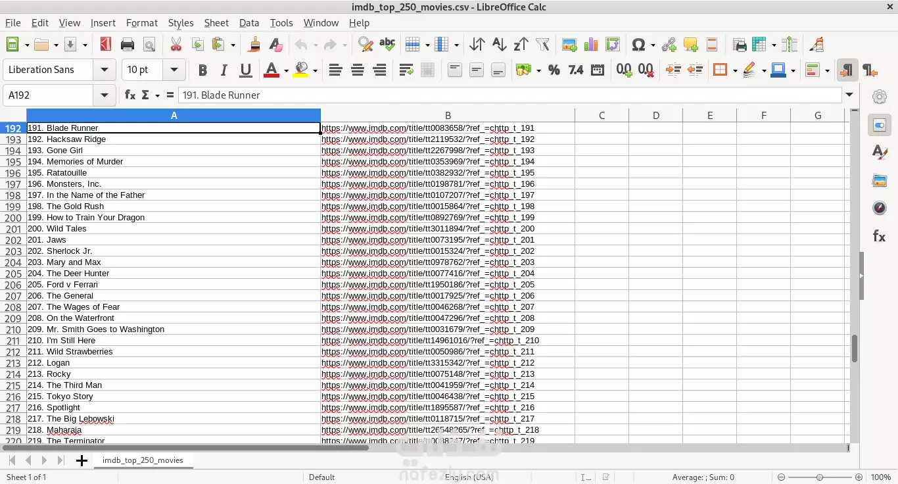Open Paste options dropdown arrow

[233, 45]
